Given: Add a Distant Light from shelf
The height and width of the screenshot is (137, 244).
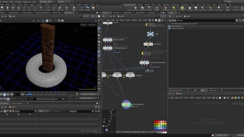Looking at the screenshot, I should point(174,8).
